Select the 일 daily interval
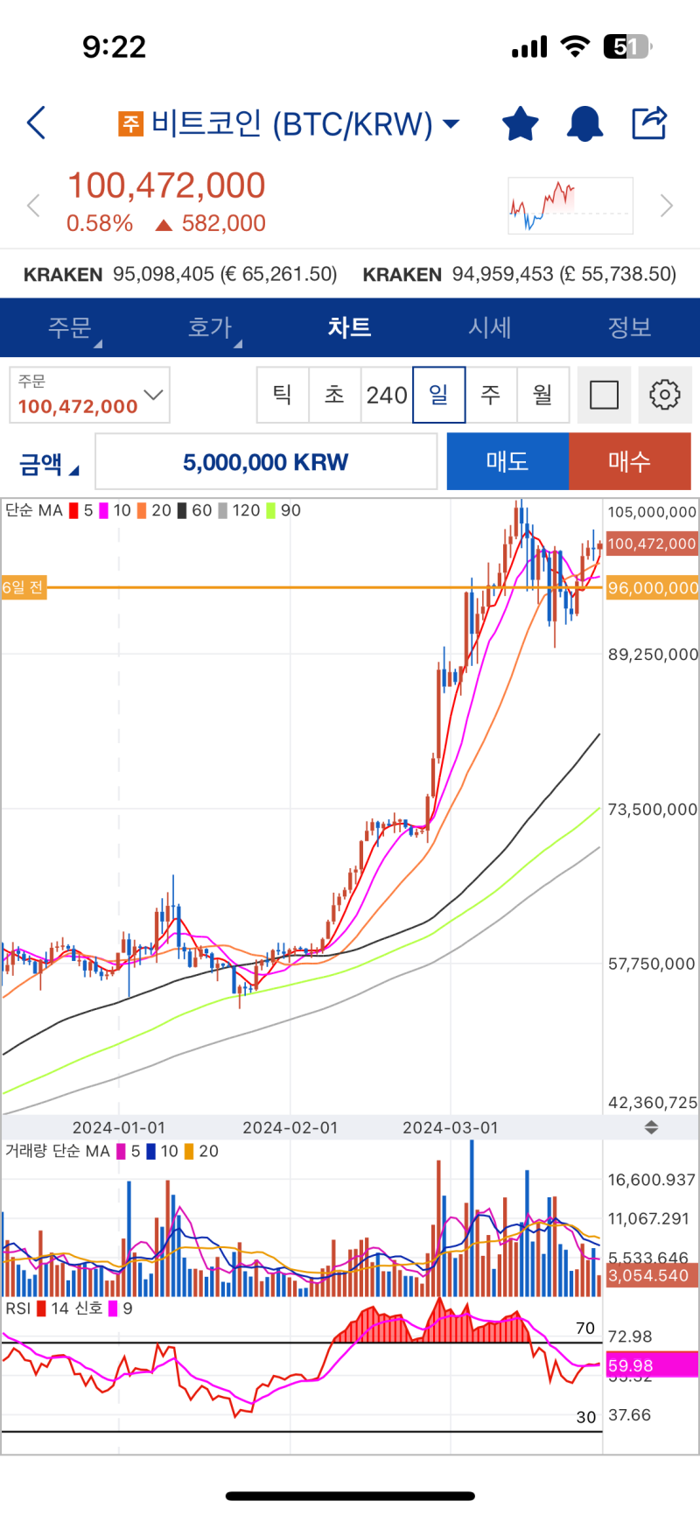 438,395
